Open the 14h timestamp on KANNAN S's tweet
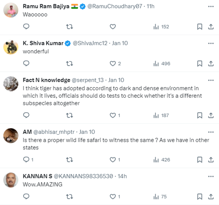Viewport: 219px width, 205px height. [122, 176]
